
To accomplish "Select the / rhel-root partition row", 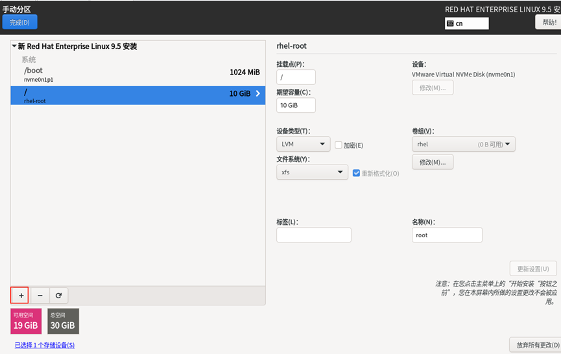I will coord(137,95).
